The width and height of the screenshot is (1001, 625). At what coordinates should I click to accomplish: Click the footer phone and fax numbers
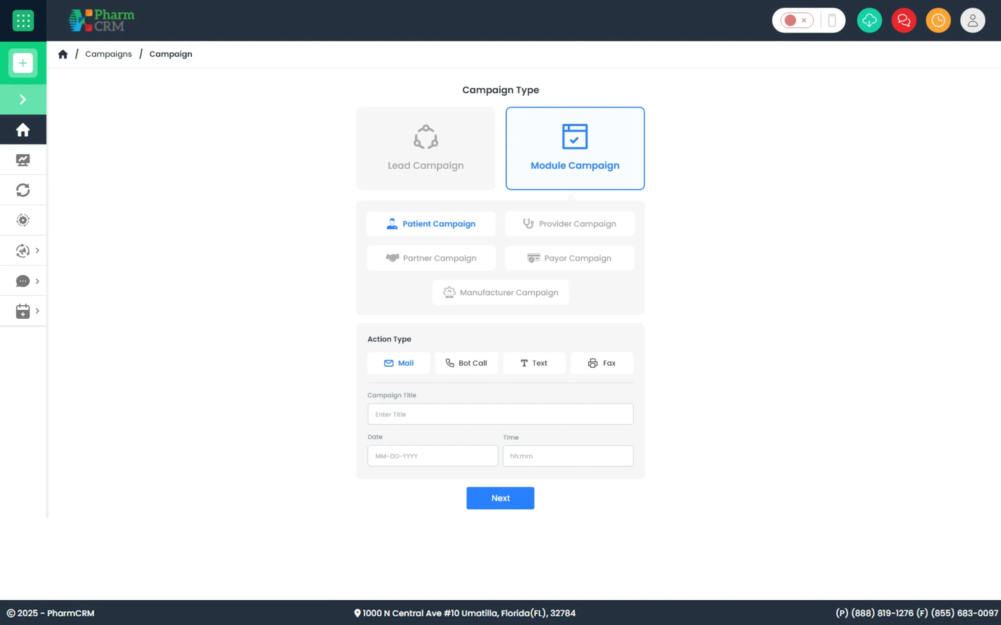tap(917, 613)
